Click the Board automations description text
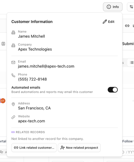 (x=52, y=92)
